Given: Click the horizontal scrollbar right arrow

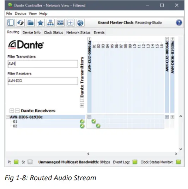Looking at the screenshot, I should pos(176,154).
